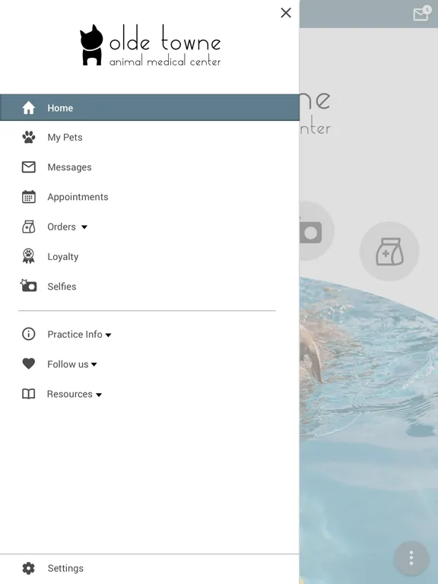Click the food bag icon beside Orders

[29, 227]
